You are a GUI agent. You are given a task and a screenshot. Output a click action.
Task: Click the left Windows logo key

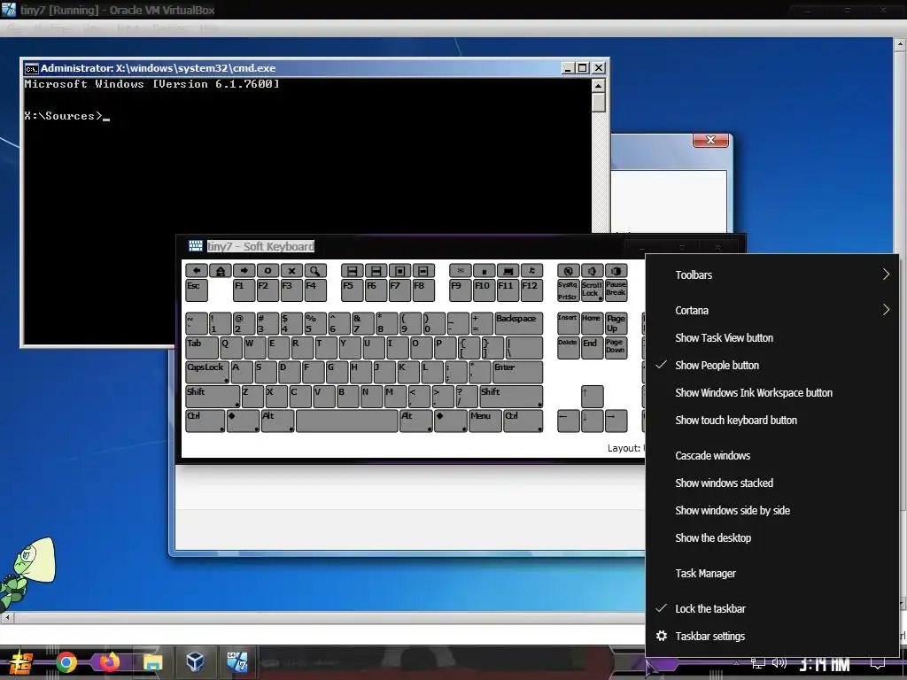(x=243, y=421)
